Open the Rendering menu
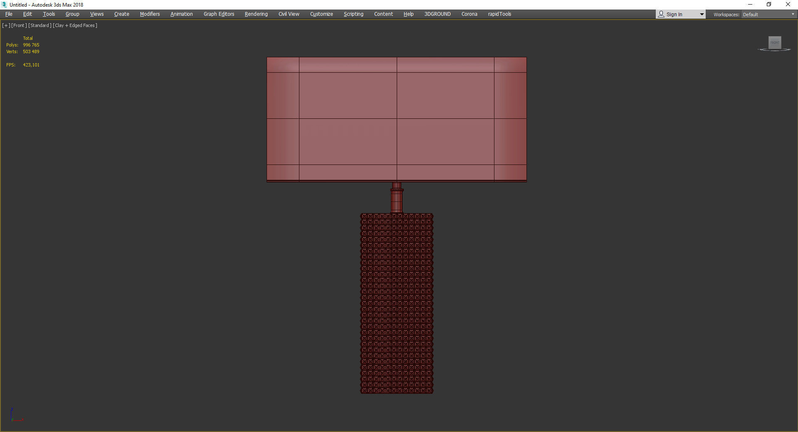The height and width of the screenshot is (432, 798). click(x=256, y=14)
